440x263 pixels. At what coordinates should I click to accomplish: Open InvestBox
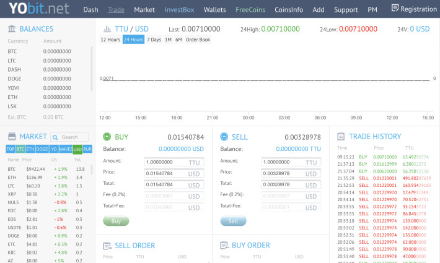pyautogui.click(x=179, y=10)
